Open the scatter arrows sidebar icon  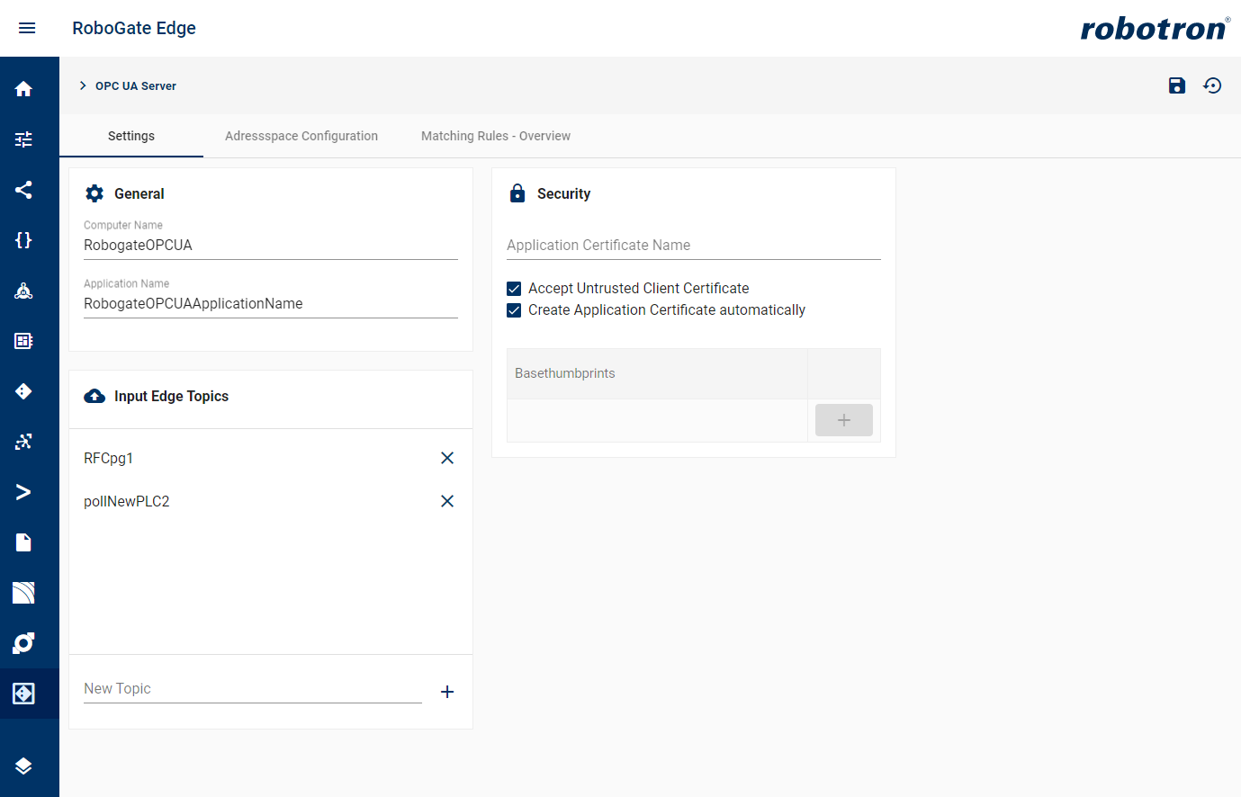tap(23, 442)
